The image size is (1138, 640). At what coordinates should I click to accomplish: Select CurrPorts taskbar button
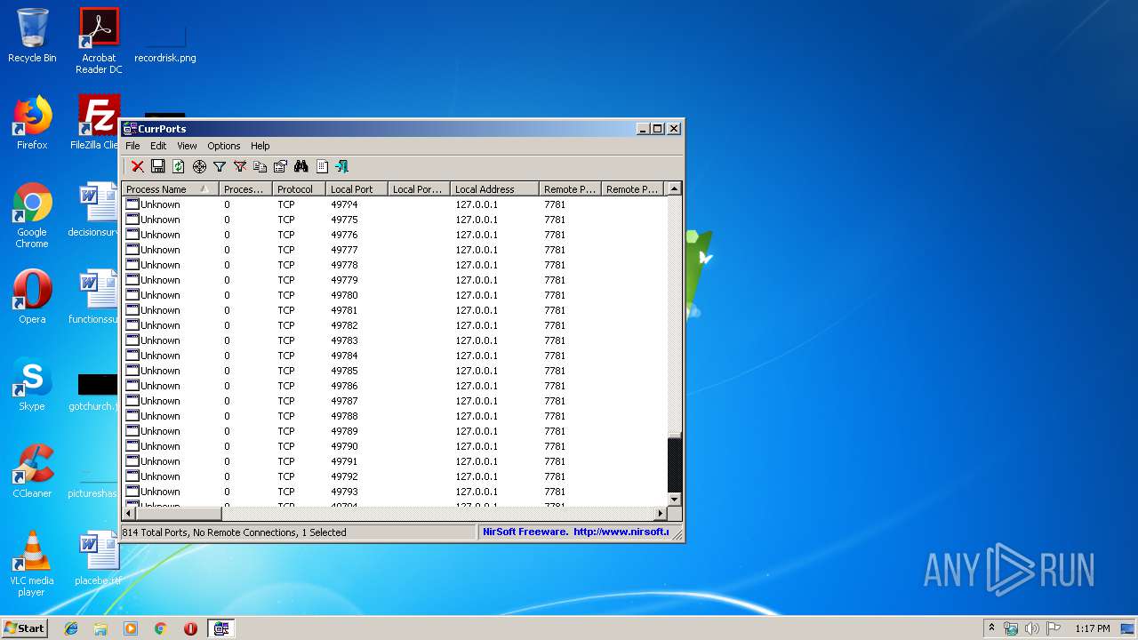[x=221, y=628]
